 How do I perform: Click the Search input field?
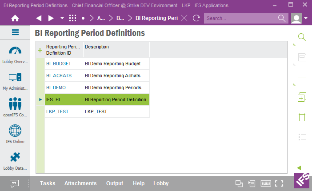[240, 18]
